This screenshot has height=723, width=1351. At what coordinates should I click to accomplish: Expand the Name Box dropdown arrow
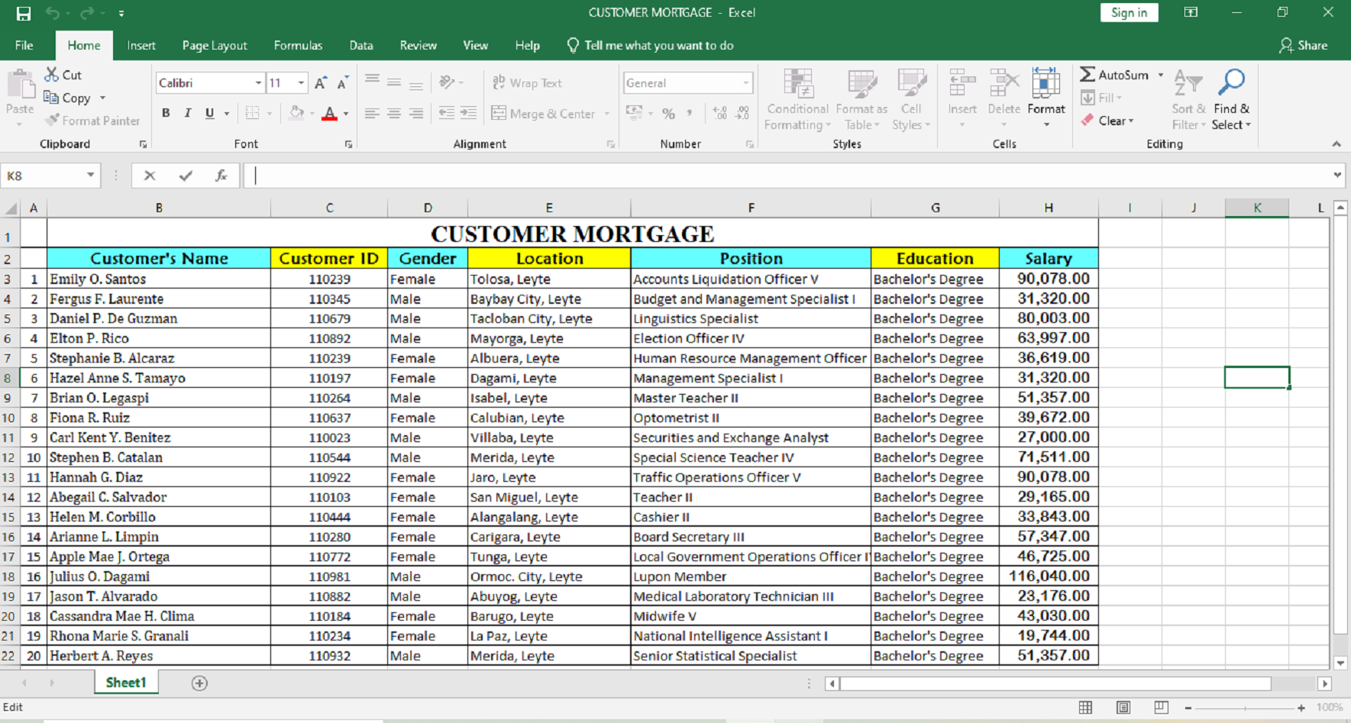click(90, 176)
